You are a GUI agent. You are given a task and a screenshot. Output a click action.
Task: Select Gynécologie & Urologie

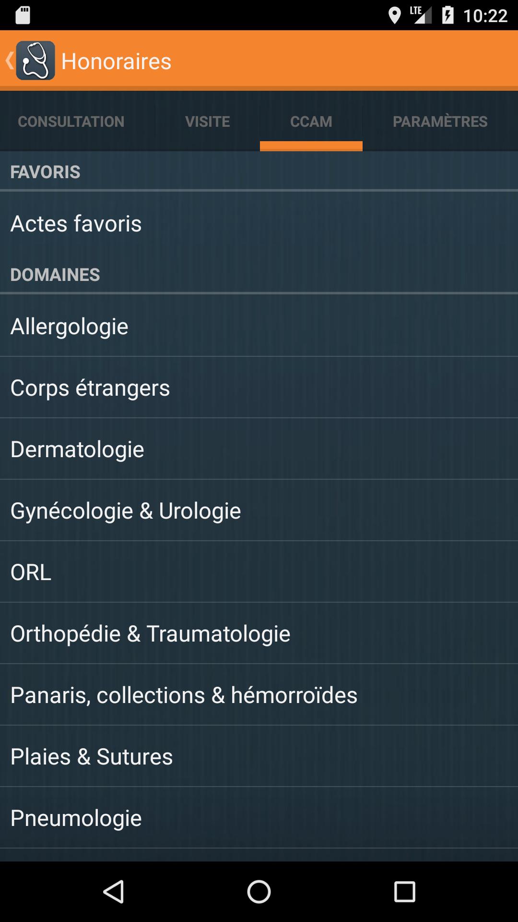click(x=259, y=510)
